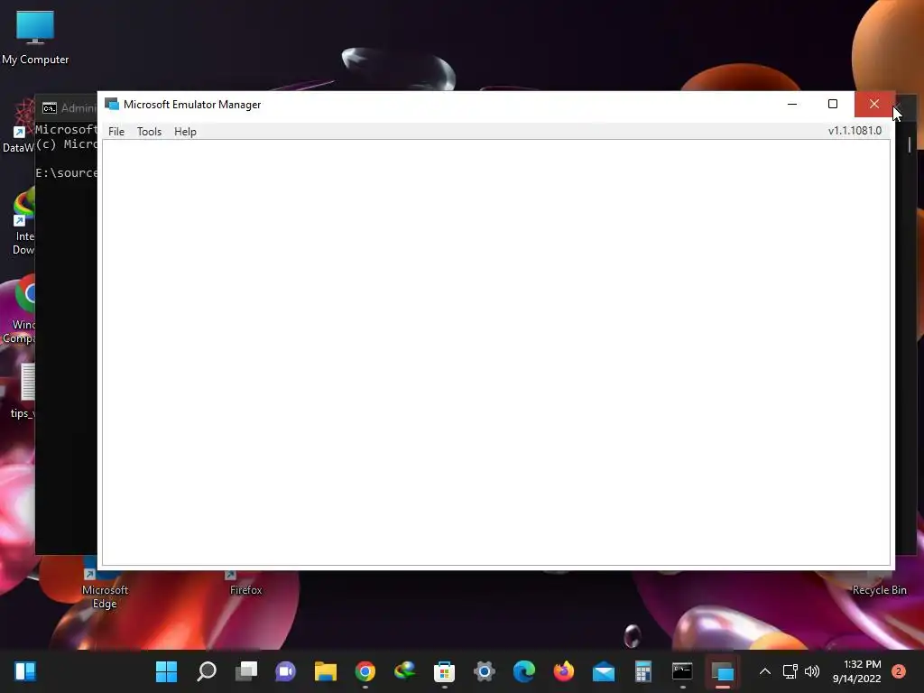924x693 pixels.
Task: Click the Command Prompt window title bar icon
Action: pos(50,108)
